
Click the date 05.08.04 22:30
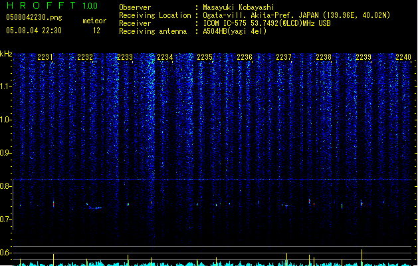click(34, 31)
